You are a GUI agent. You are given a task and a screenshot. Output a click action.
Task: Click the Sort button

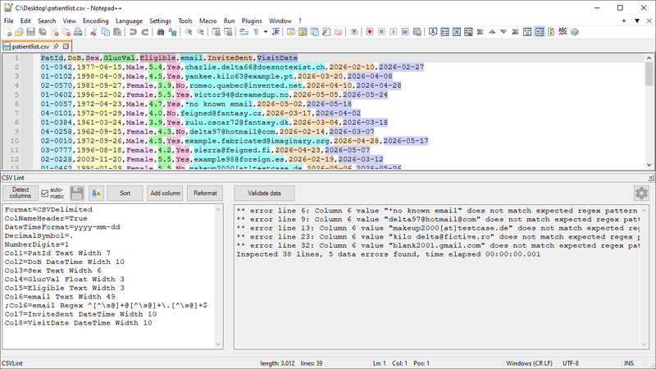click(125, 194)
